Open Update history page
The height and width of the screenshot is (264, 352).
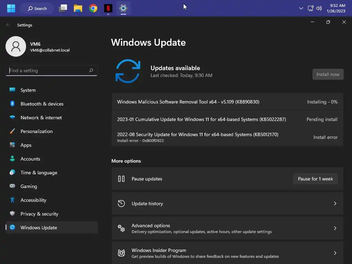pyautogui.click(x=228, y=203)
